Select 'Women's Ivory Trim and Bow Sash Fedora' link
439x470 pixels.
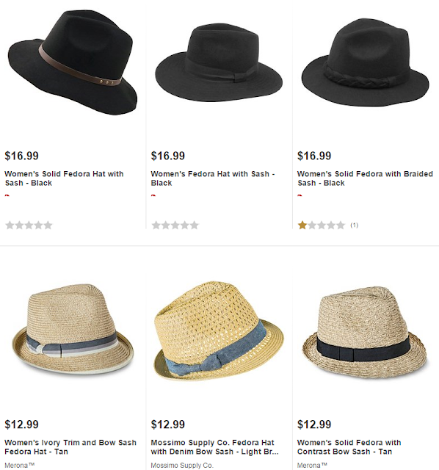point(70,447)
